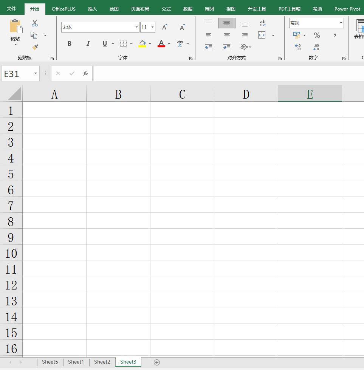This screenshot has height=370, width=364.
Task: Open the font name dropdown
Action: pos(136,27)
